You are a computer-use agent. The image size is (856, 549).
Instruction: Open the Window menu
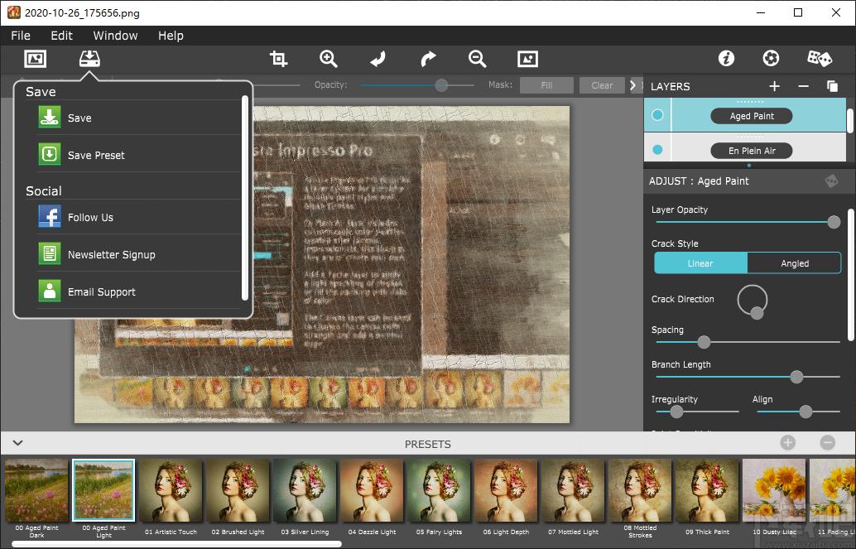(115, 36)
